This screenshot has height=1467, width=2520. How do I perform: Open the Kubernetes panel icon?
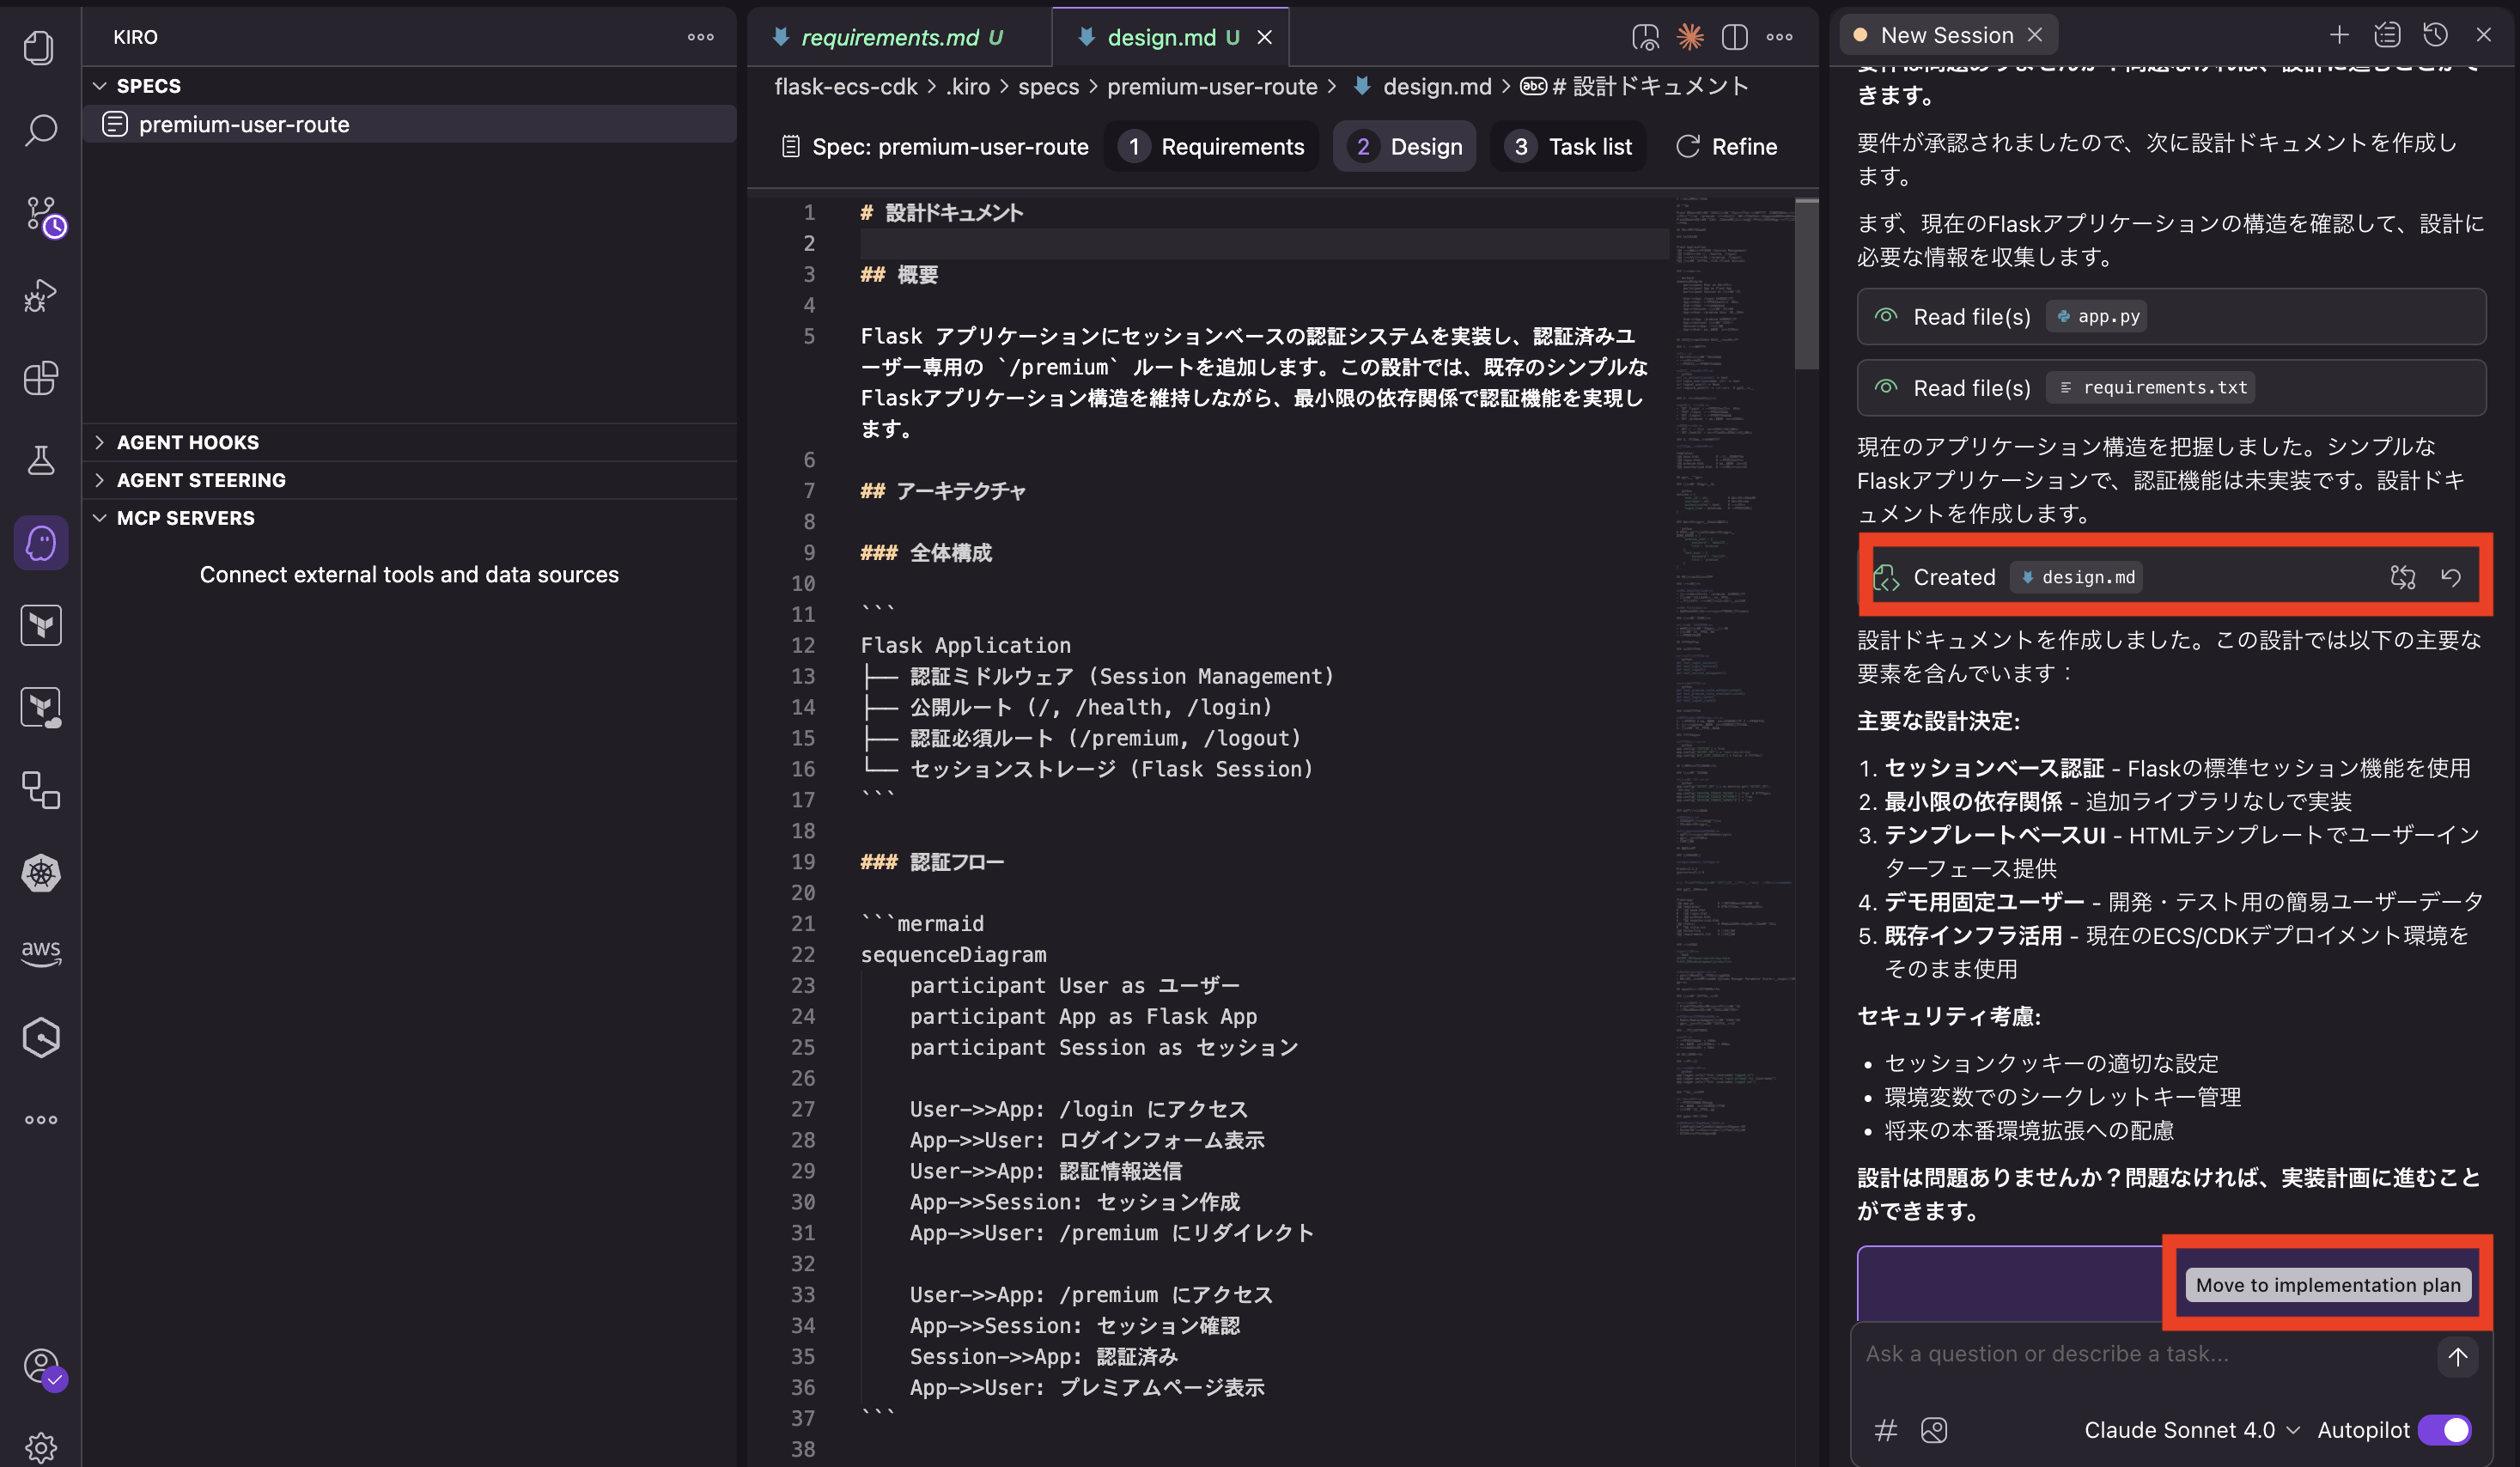pyautogui.click(x=40, y=873)
